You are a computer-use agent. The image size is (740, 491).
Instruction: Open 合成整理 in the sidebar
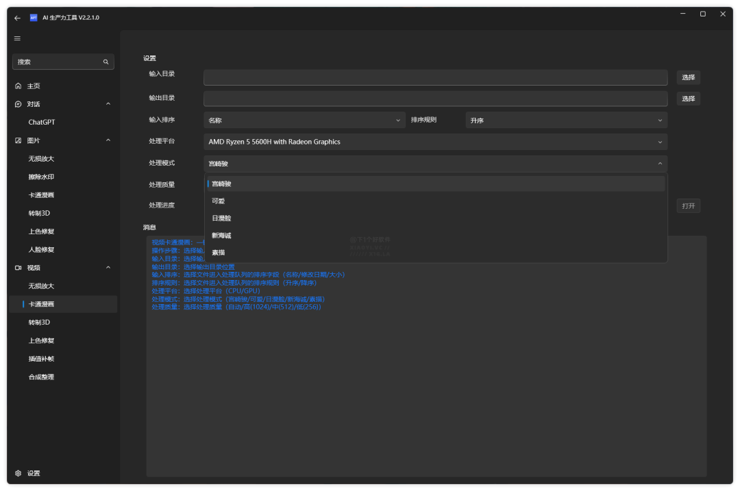pyautogui.click(x=63, y=377)
